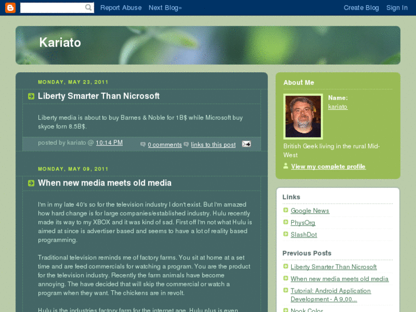Click bullet icon beside Tutorial: Android Application
The height and width of the screenshot is (312, 416).
pyautogui.click(x=286, y=290)
